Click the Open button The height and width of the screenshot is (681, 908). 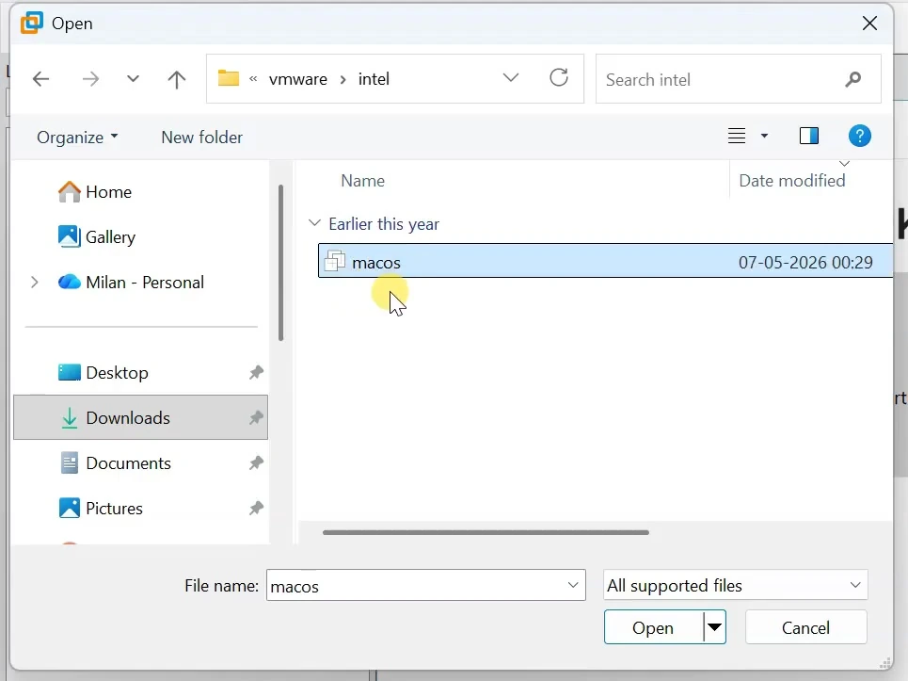click(653, 627)
